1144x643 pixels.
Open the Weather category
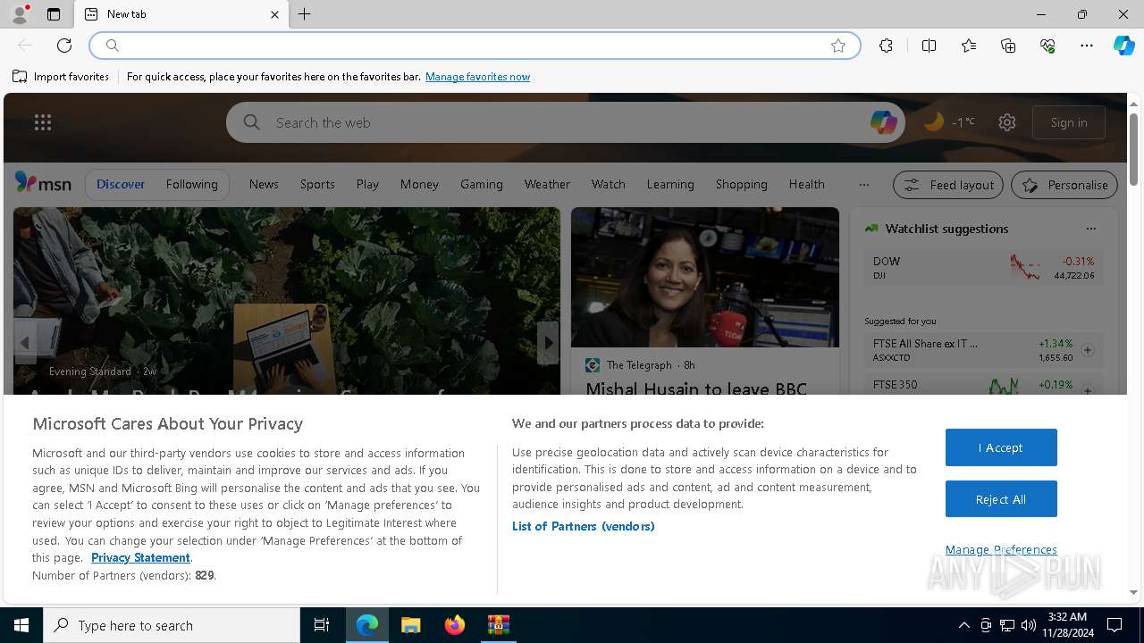tap(547, 184)
